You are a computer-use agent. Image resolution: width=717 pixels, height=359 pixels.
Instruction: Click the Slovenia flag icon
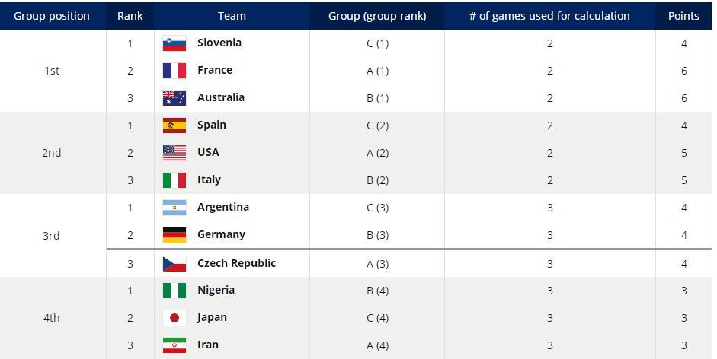pyautogui.click(x=174, y=43)
